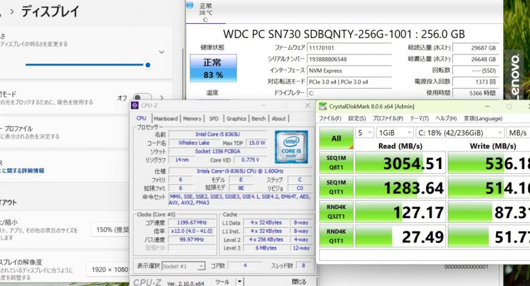Screen dimensions: 530x286
Task: Expand the brightness section chevron
Action: (162, 52)
